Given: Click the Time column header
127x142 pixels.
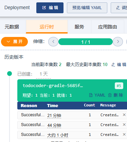Looking at the screenshot, I should click(53, 106).
